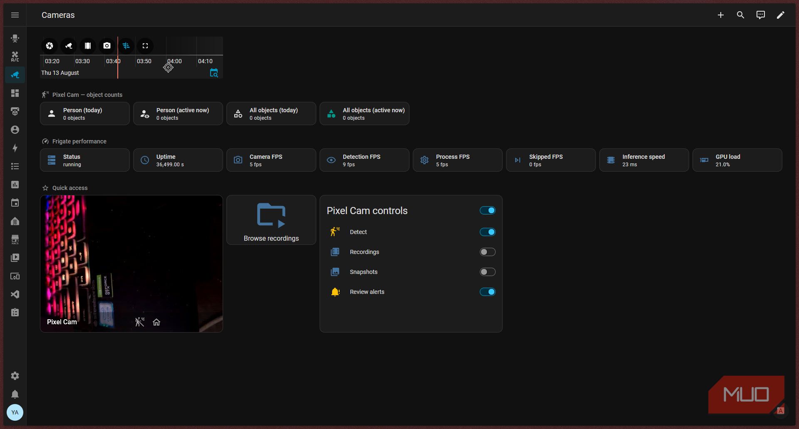Viewport: 799px width, 429px height.
Task: Open Browse recordings card
Action: 271,220
